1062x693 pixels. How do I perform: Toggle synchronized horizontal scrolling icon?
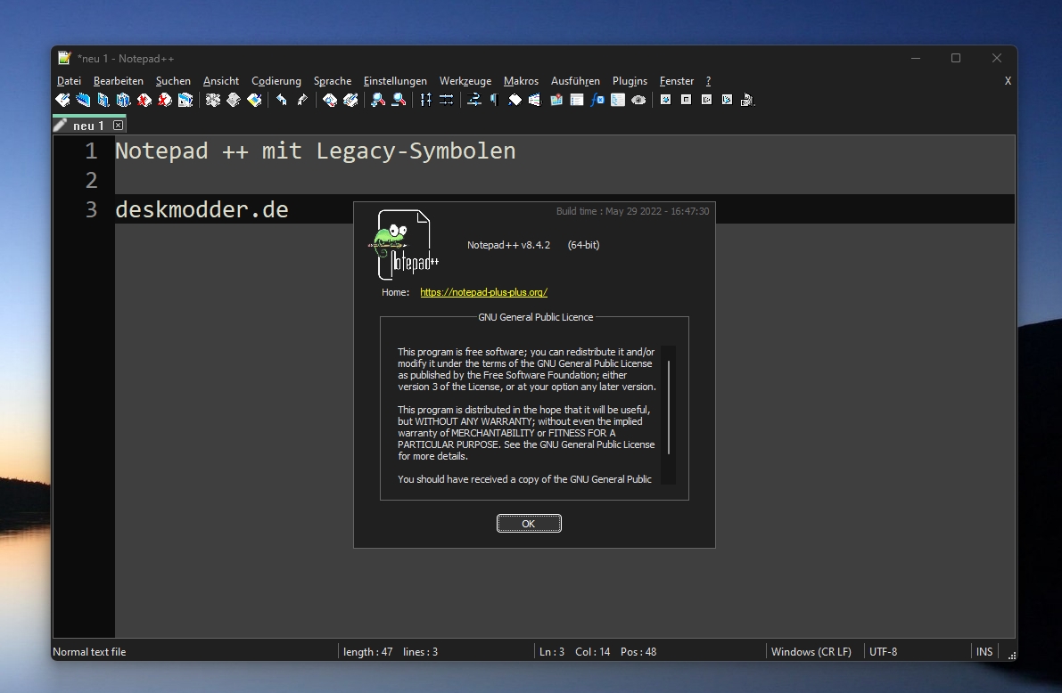pos(447,100)
